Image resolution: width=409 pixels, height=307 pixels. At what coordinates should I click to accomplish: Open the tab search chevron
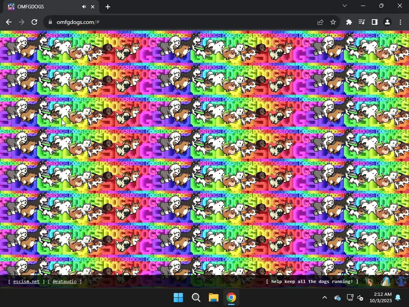click(345, 6)
